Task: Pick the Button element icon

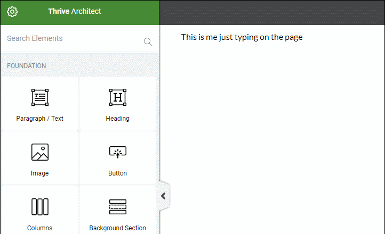Action: pos(117,153)
